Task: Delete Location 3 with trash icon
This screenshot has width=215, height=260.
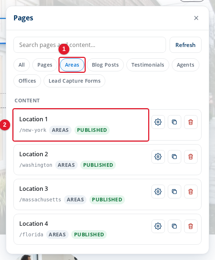Action: (191, 192)
